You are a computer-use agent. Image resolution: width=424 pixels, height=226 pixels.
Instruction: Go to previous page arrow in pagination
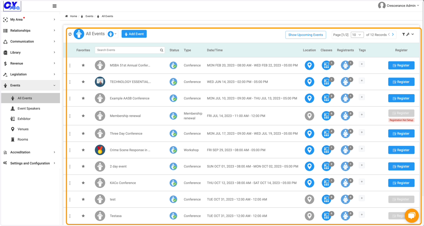(x=389, y=35)
